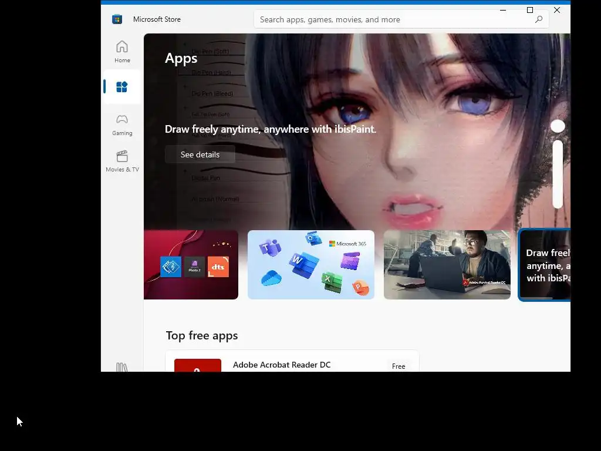601x451 pixels.
Task: Click the Top free apps heading
Action: 202,335
